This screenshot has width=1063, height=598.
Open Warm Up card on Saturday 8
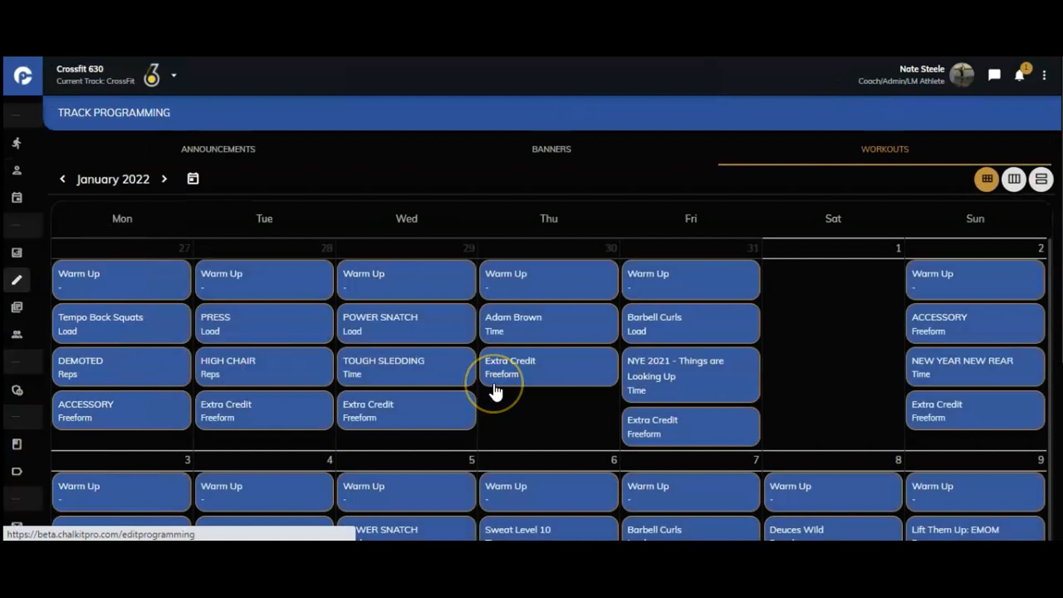833,492
